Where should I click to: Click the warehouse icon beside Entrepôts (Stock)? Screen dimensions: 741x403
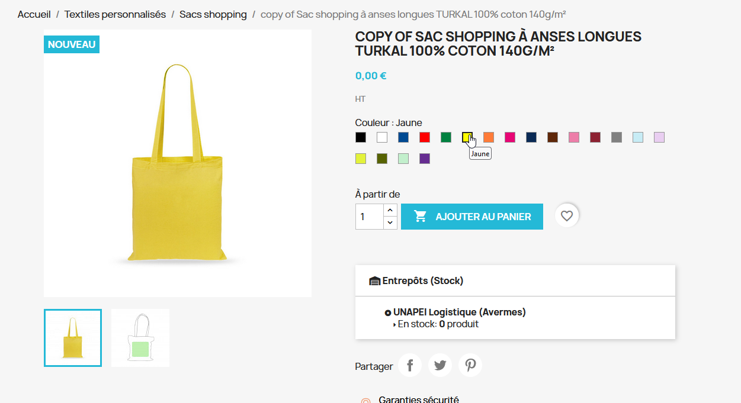click(374, 281)
